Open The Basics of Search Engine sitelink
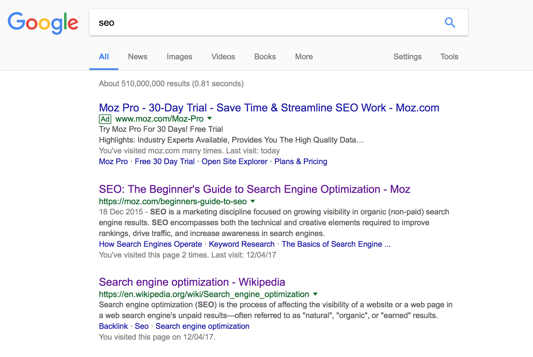The width and height of the screenshot is (533, 357). (336, 244)
